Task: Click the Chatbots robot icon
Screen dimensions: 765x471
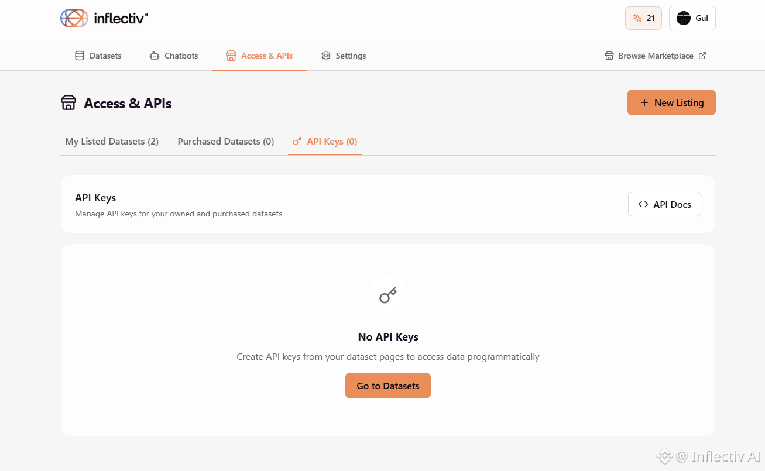Action: 155,56
